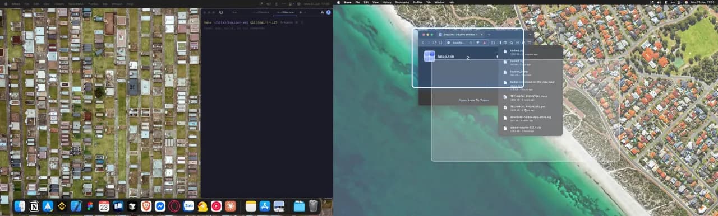Viewport: 718px width, 216px height.
Task: Open the Window menu on right menu bar
Action: 440,2
